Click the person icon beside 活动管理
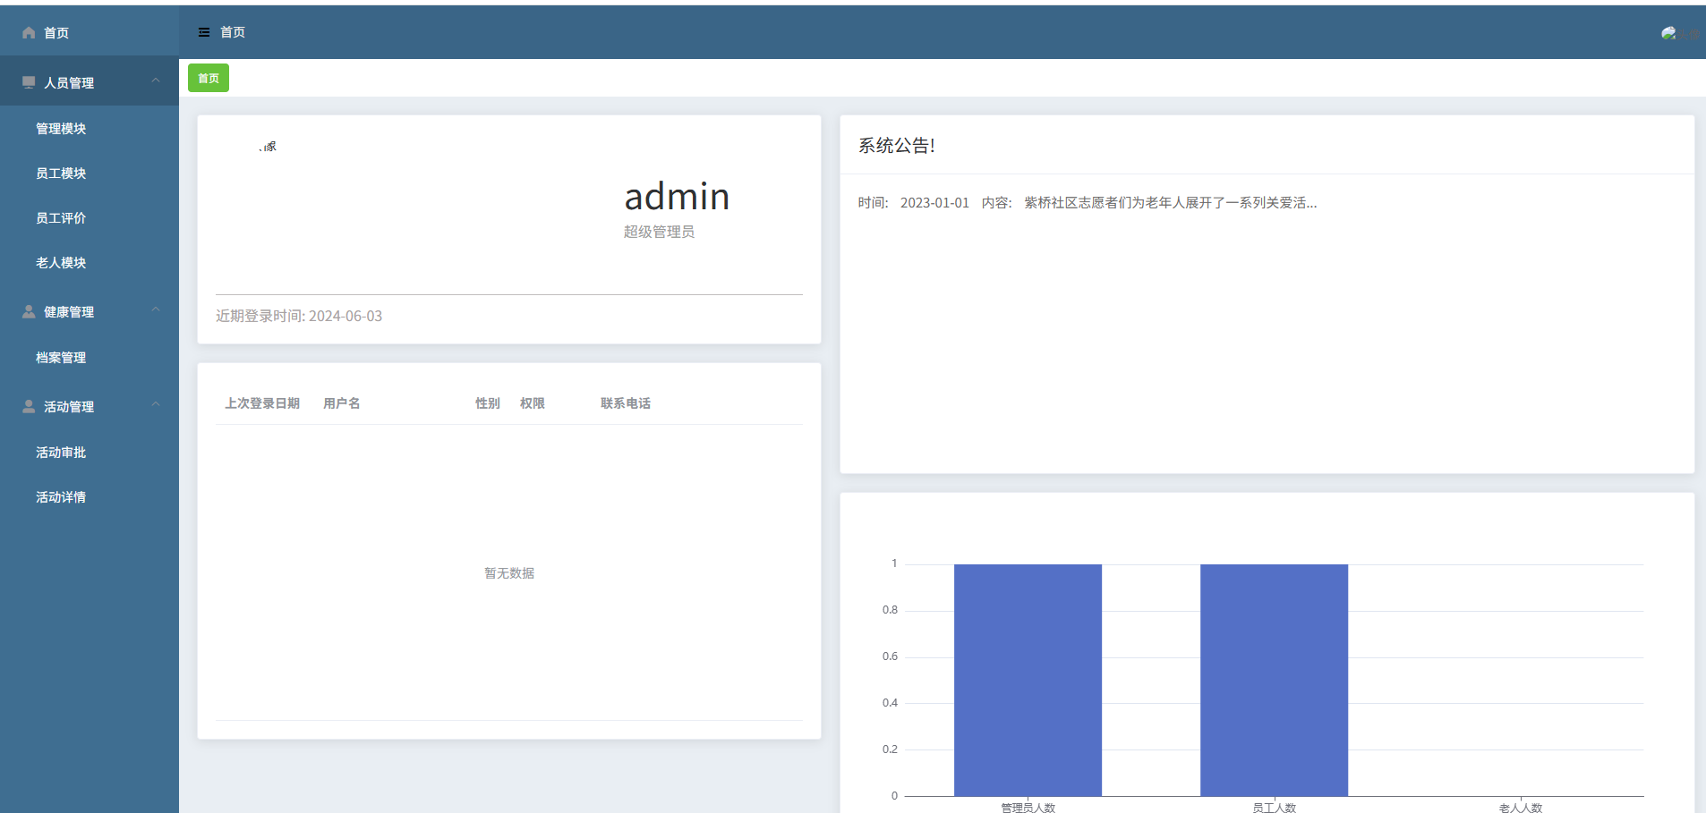1706x813 pixels. tap(29, 406)
